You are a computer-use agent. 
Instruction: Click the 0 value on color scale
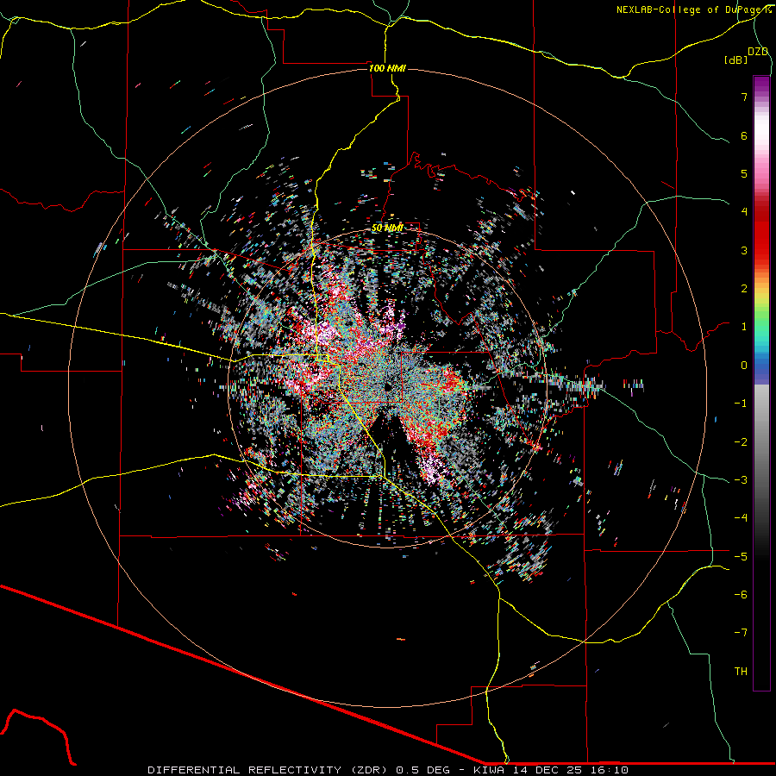tap(744, 366)
